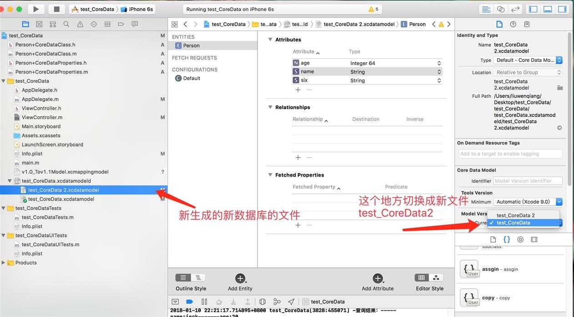
Task: Open the Breakpoint navigator
Action: (x=121, y=24)
